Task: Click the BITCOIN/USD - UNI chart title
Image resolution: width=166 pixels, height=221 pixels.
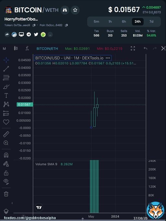Action: tap(69, 58)
